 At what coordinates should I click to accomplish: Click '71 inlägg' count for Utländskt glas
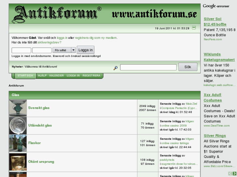pos(147,123)
